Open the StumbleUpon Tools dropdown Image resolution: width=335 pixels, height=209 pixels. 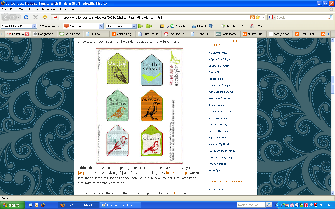(262, 26)
